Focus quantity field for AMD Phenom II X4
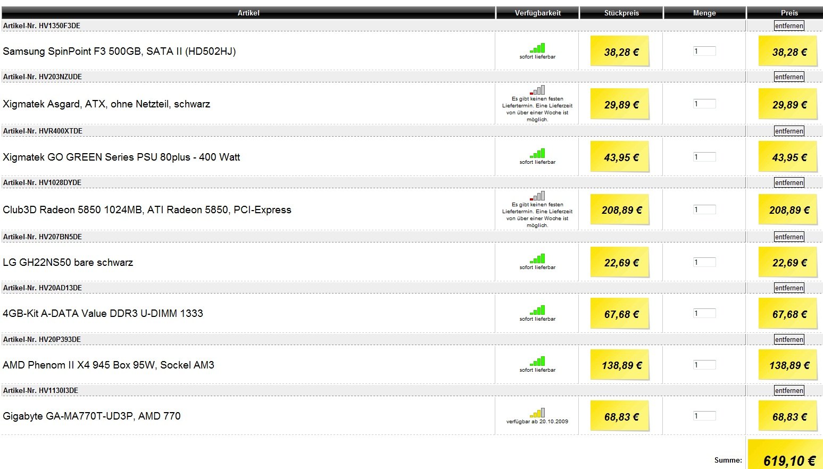823x469 pixels. click(x=704, y=365)
